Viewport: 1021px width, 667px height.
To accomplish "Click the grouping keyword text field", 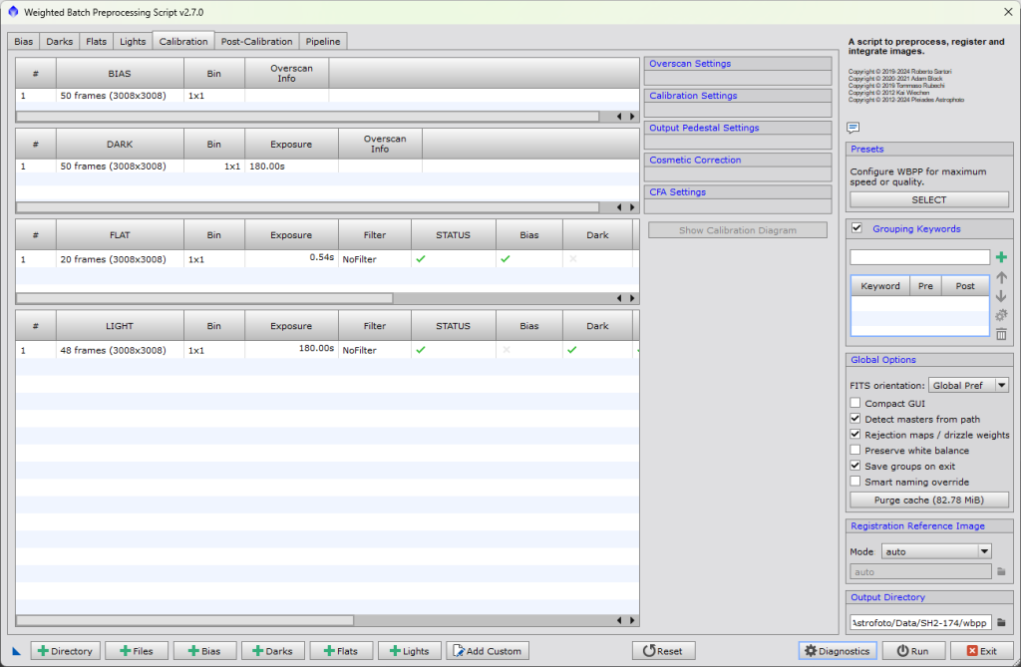I will coord(918,257).
